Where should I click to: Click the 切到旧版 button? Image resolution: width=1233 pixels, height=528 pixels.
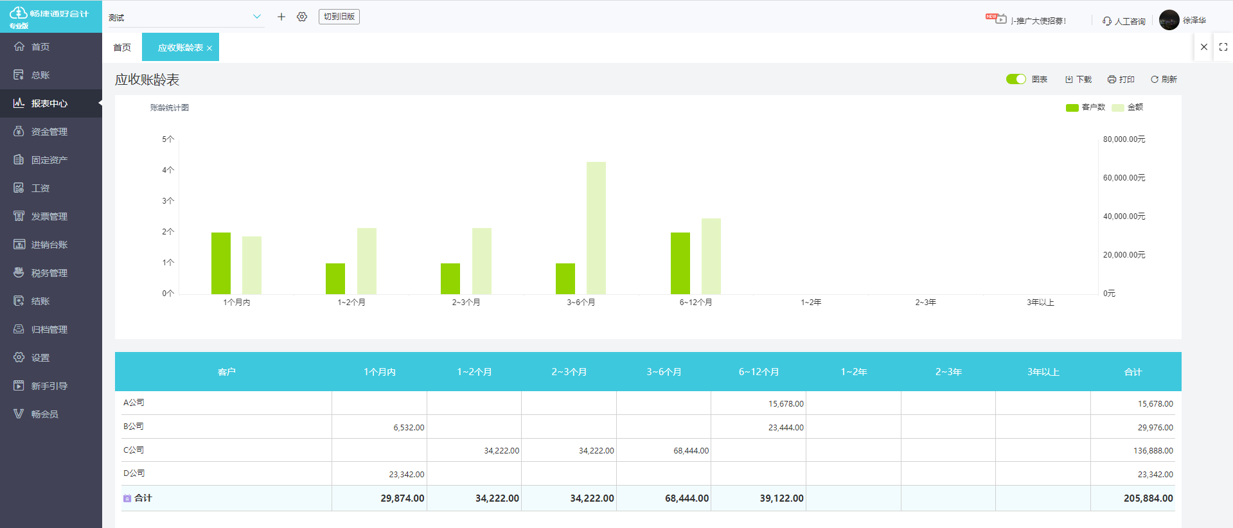pyautogui.click(x=339, y=17)
